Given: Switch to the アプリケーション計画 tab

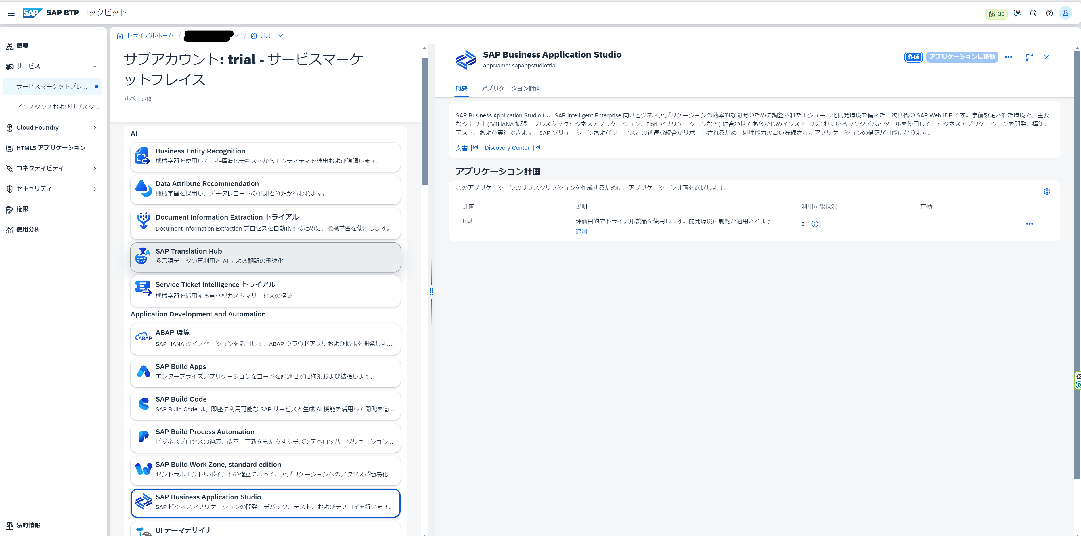Looking at the screenshot, I should pos(510,88).
